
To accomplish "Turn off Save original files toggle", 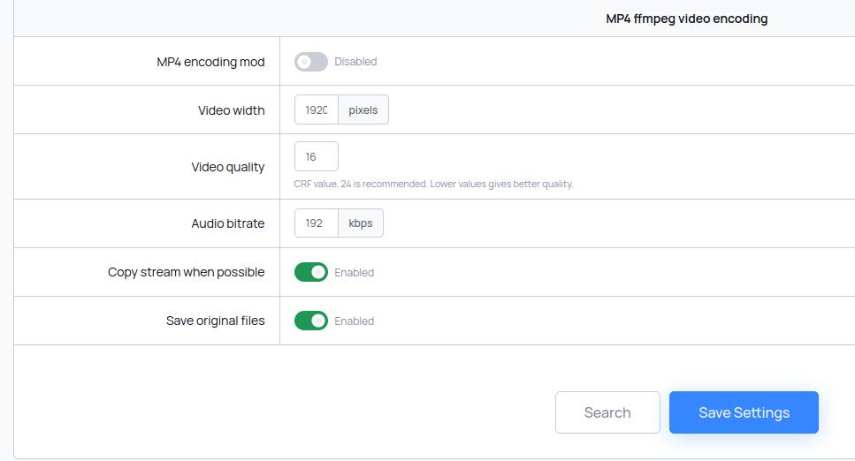I will point(311,321).
